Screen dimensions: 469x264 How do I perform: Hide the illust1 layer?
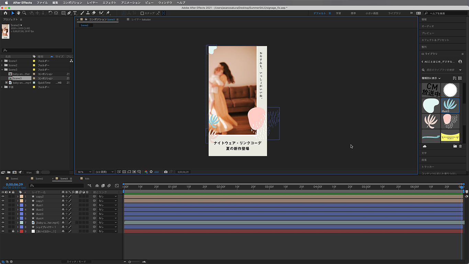(x=3, y=205)
